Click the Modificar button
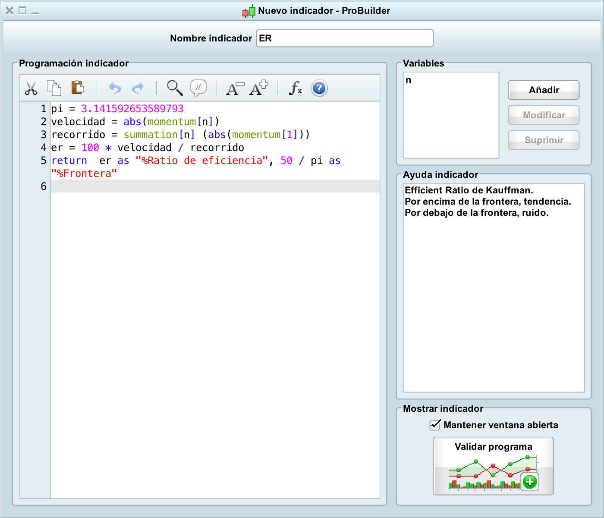Image resolution: width=604 pixels, height=518 pixels. tap(544, 115)
